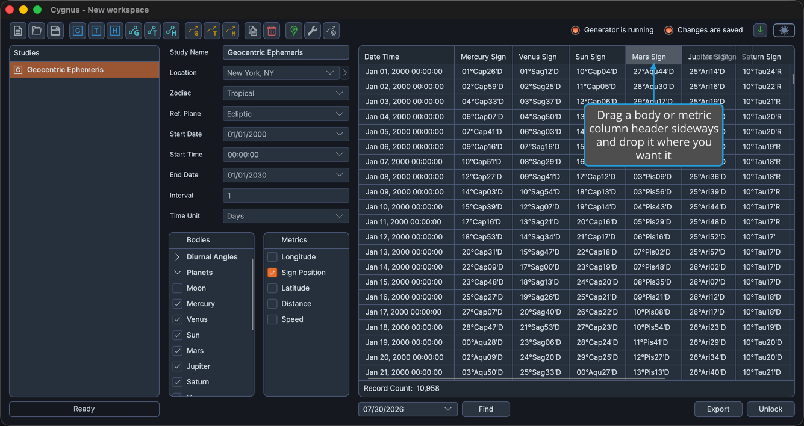The image size is (804, 426).
Task: Click the G icon beside Geocentric Ephemeris study
Action: [x=18, y=70]
